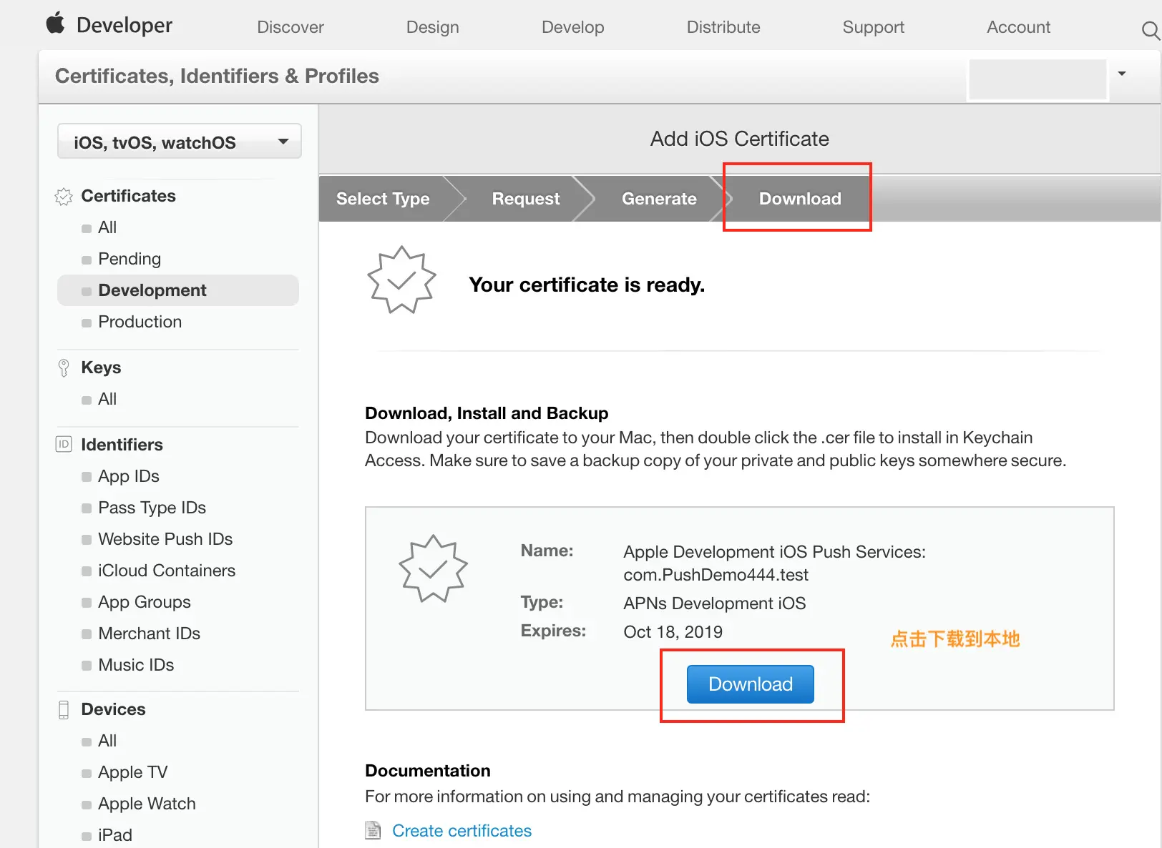Expand the account team dropdown arrow
Viewport: 1162px width, 848px height.
1122,74
